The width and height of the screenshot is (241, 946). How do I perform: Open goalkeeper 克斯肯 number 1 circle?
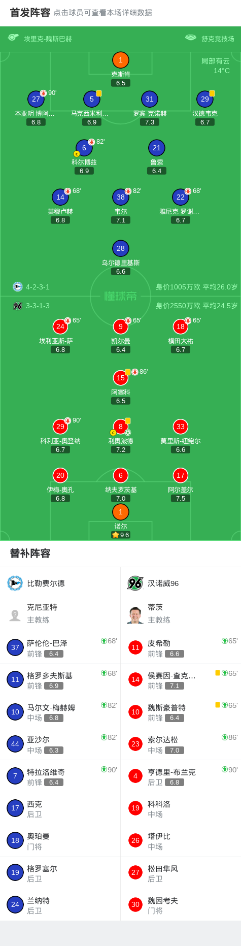[x=121, y=60]
